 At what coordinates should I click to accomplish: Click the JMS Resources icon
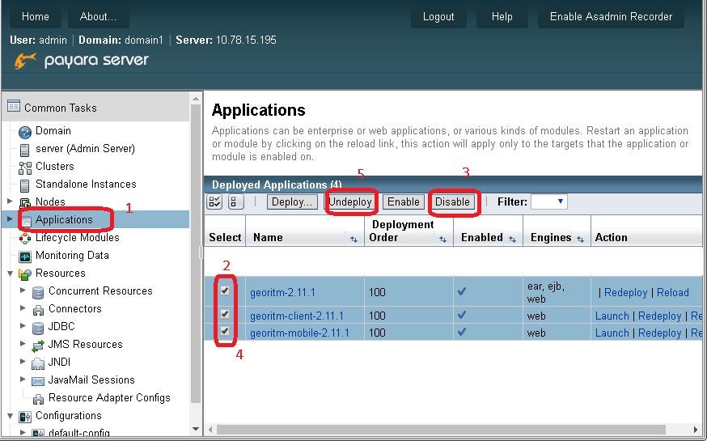click(x=38, y=346)
